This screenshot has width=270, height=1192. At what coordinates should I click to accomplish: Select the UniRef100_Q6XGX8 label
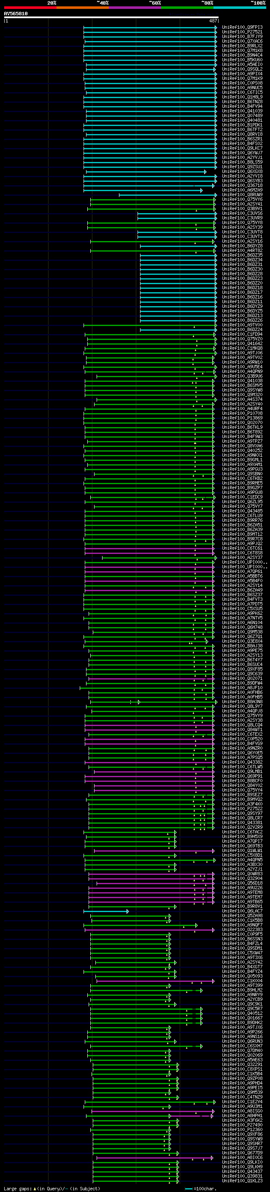coord(242,172)
